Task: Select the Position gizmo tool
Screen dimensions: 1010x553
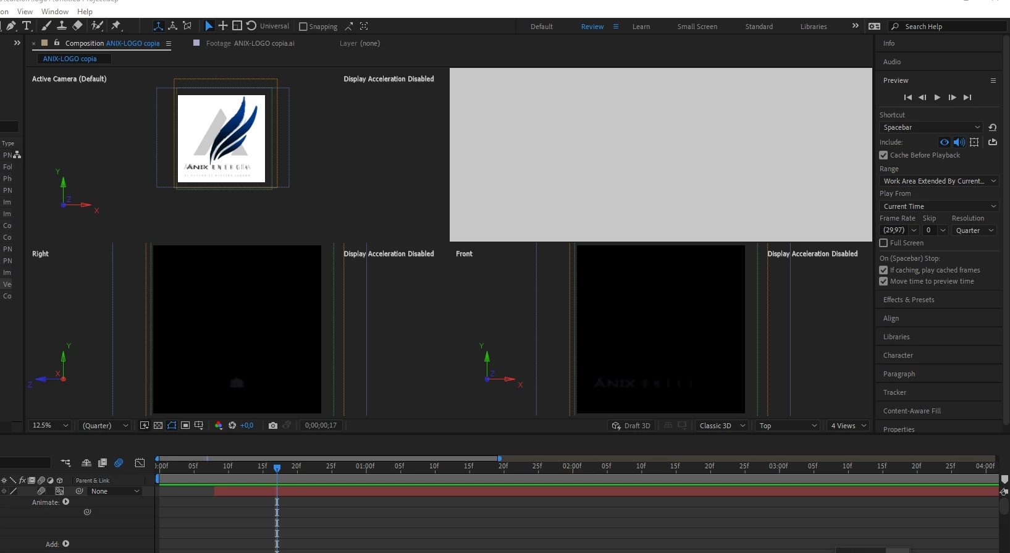Action: click(223, 26)
